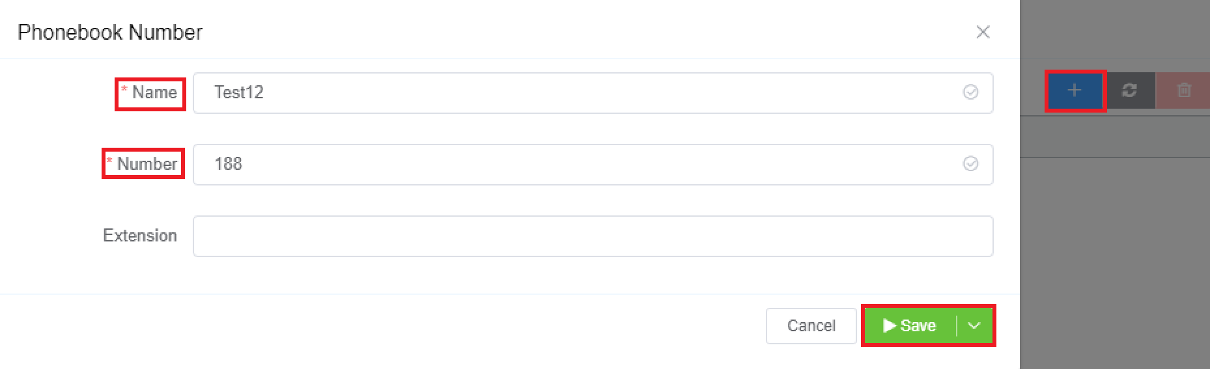Click the Extension field label
1210x369 pixels.
tap(140, 236)
